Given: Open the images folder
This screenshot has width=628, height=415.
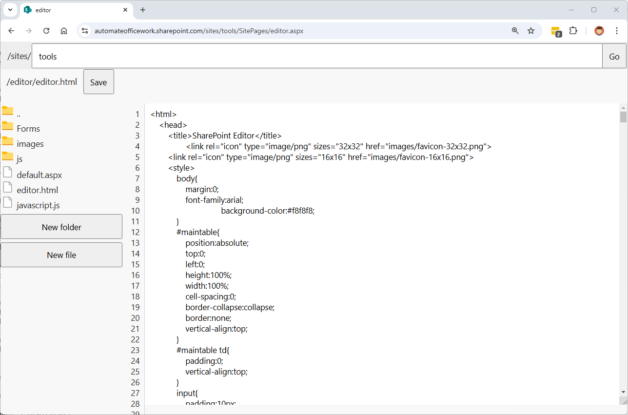Looking at the screenshot, I should click(30, 144).
